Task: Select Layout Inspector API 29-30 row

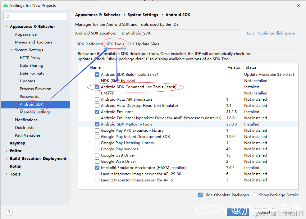Action: (188, 174)
